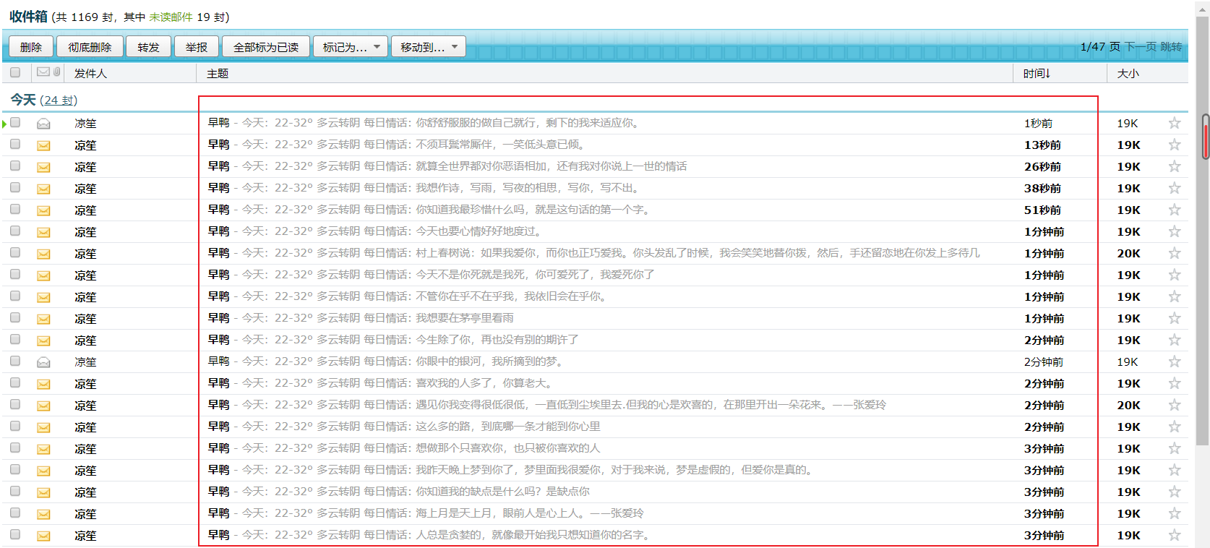
Task: Click the 转发 button
Action: point(148,47)
